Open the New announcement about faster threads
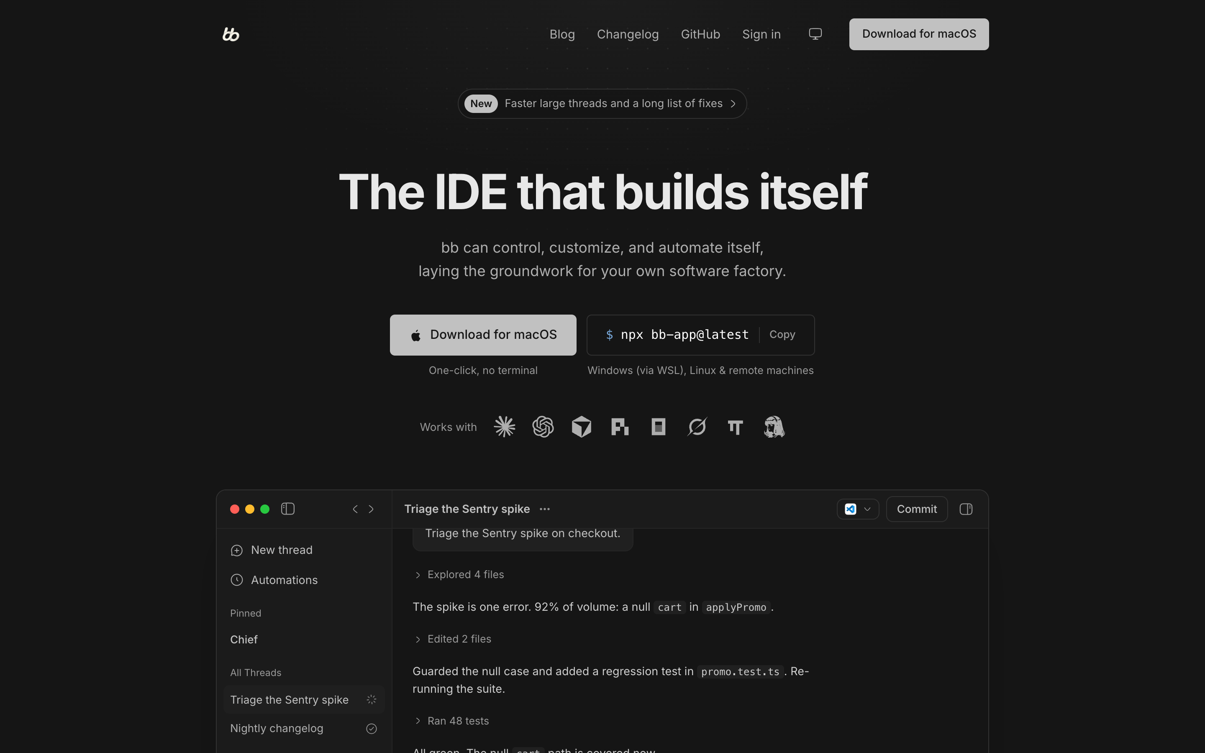 [602, 104]
